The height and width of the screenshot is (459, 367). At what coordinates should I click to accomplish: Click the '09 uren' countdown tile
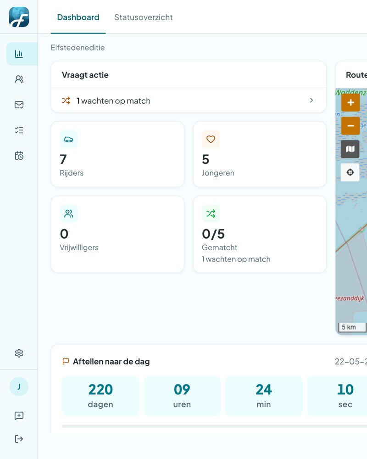click(182, 396)
